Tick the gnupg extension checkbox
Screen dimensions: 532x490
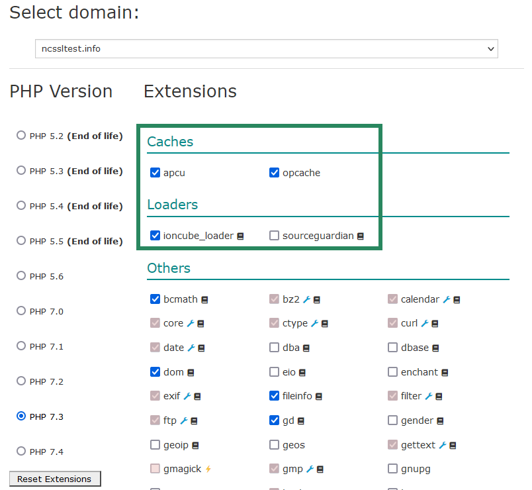[x=393, y=469]
